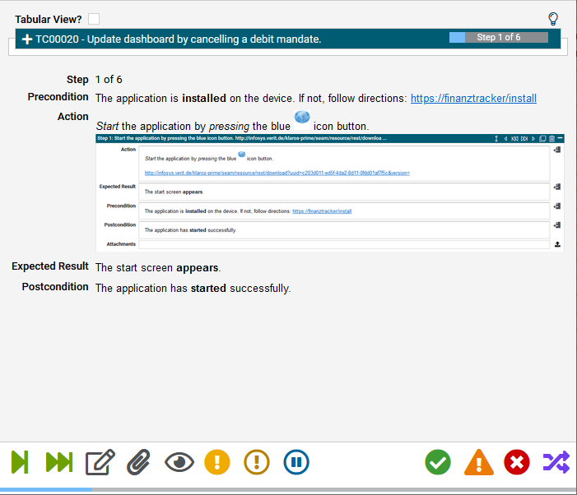
Task: Click the paperclip attachment icon
Action: [x=139, y=462]
